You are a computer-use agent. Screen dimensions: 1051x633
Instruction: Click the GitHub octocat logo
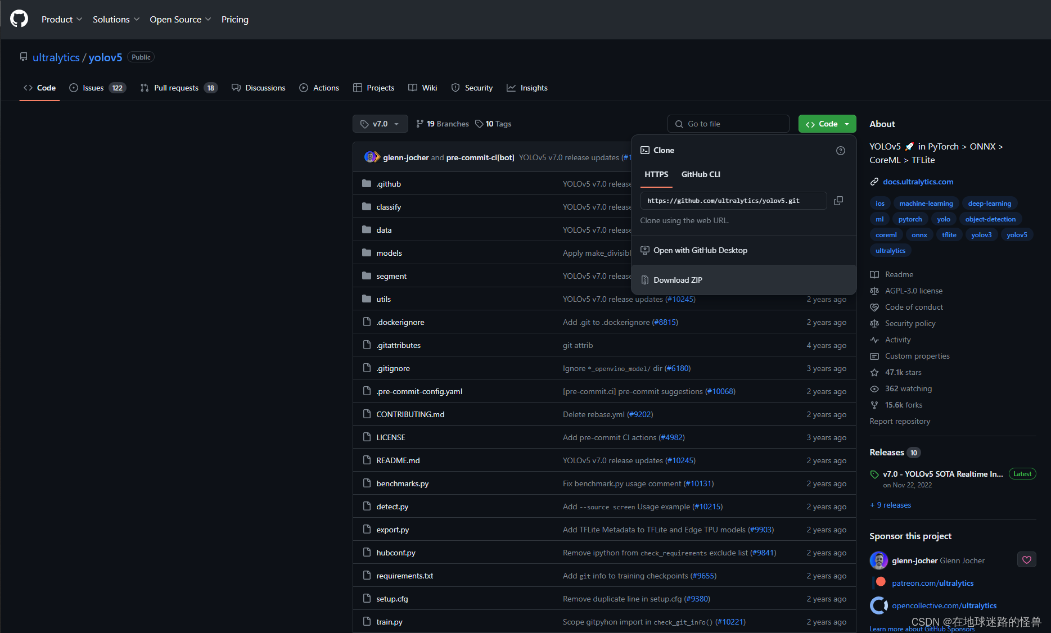[x=19, y=19]
